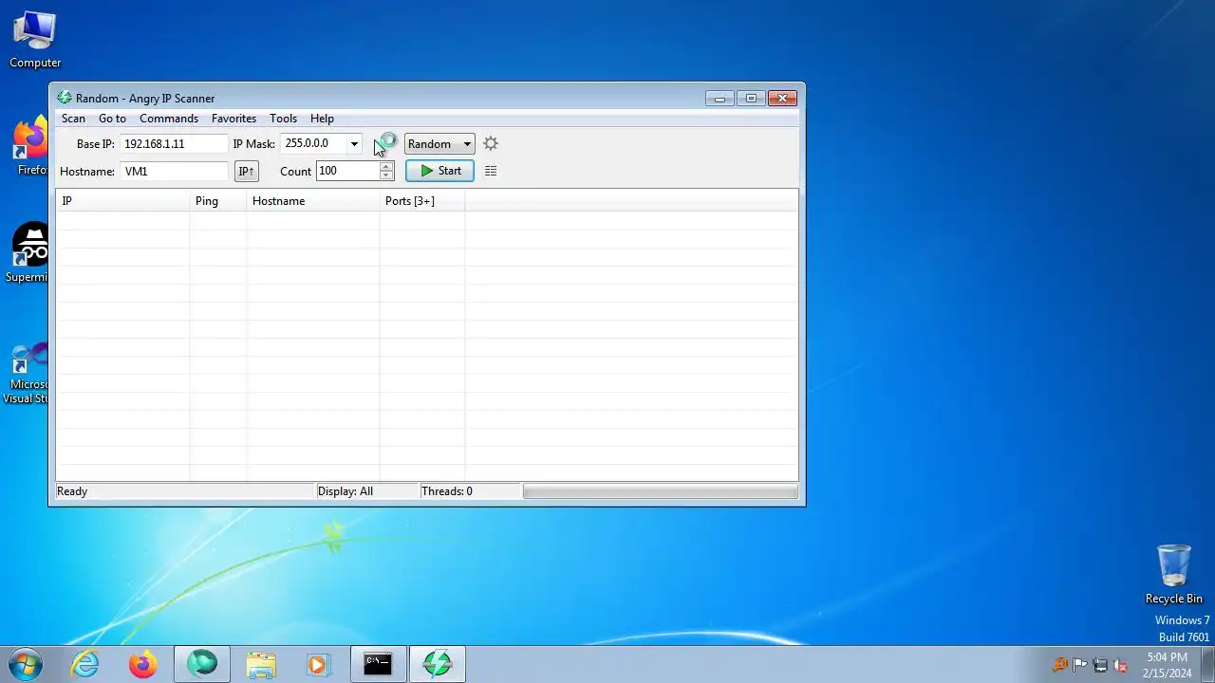The image size is (1215, 683).
Task: Open the Windows Start menu orb
Action: [x=26, y=664]
